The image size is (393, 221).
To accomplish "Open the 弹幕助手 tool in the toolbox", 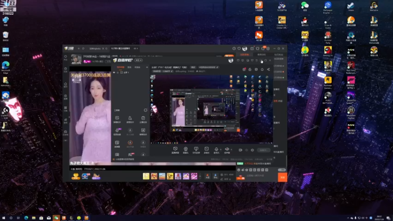I will [x=117, y=119].
